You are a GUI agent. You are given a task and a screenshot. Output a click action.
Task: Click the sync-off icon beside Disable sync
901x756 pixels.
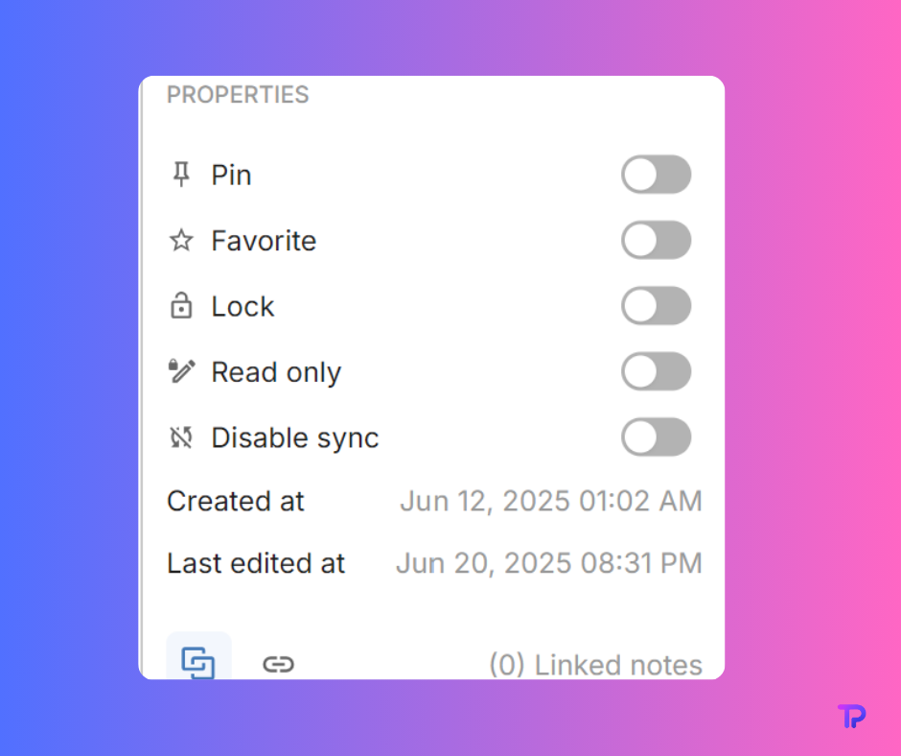(x=181, y=437)
